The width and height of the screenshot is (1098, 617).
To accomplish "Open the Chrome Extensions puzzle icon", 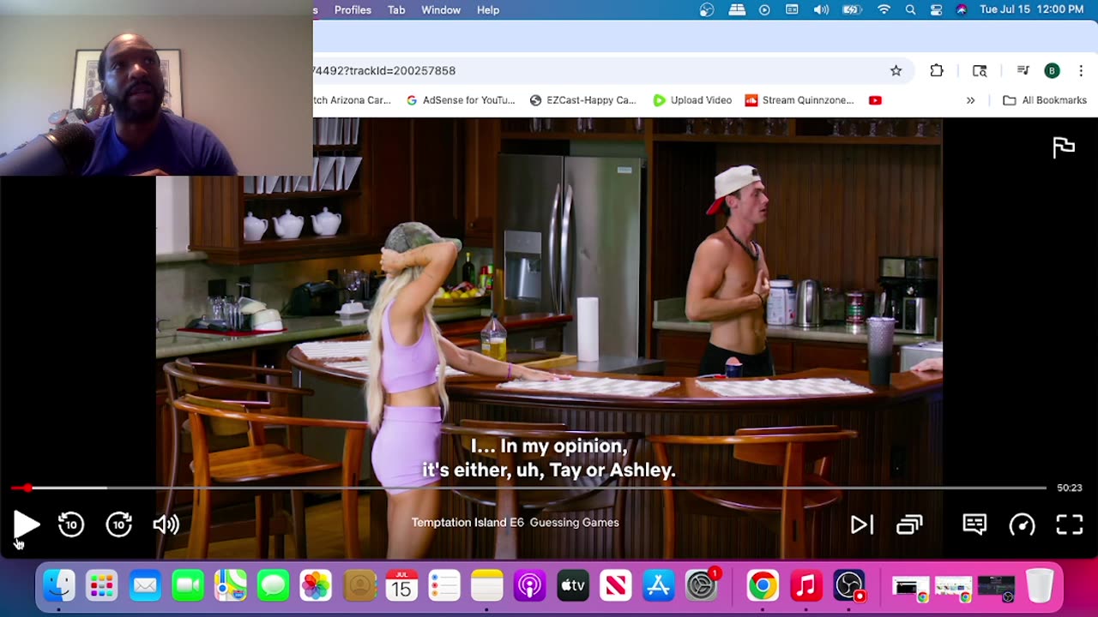I will point(937,71).
